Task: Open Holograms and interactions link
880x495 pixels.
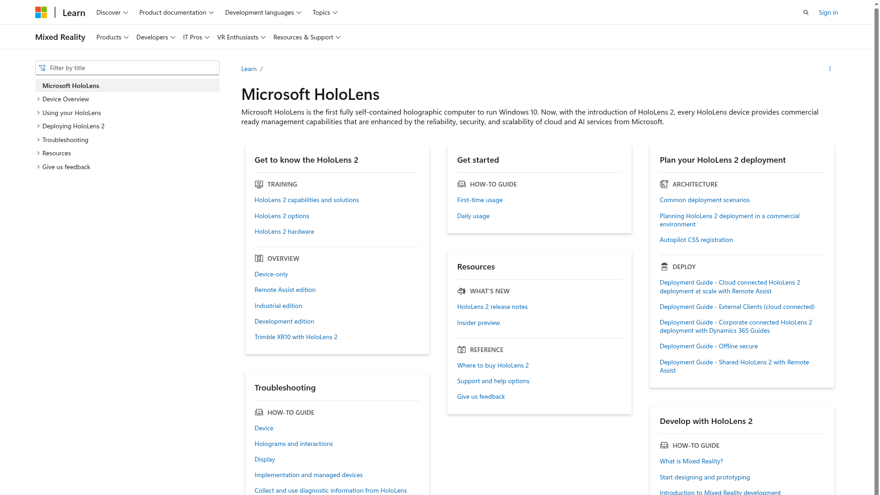Action: [294, 444]
